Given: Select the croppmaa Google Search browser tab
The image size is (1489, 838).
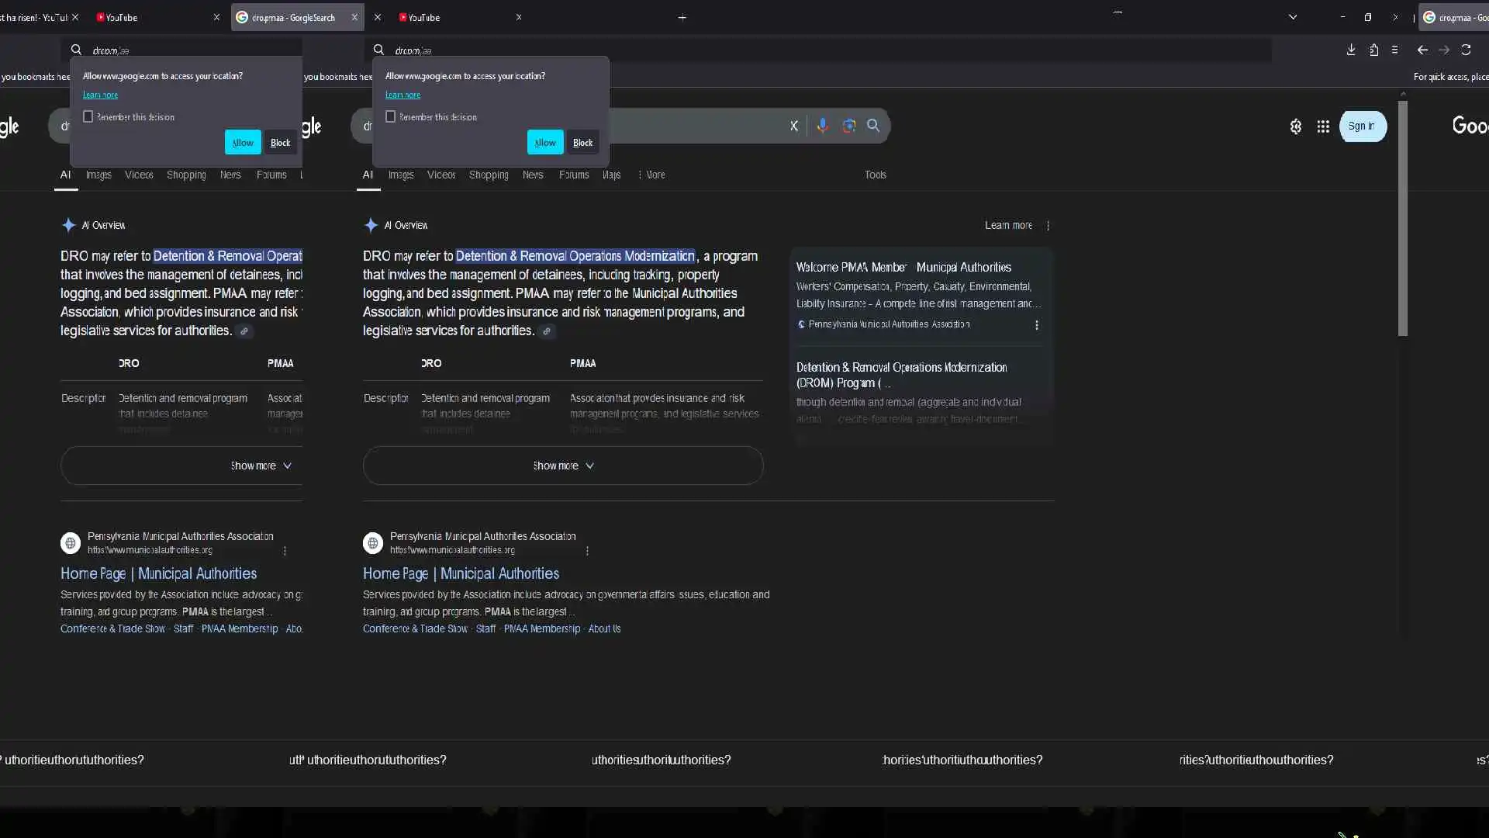Looking at the screenshot, I should (x=293, y=17).
